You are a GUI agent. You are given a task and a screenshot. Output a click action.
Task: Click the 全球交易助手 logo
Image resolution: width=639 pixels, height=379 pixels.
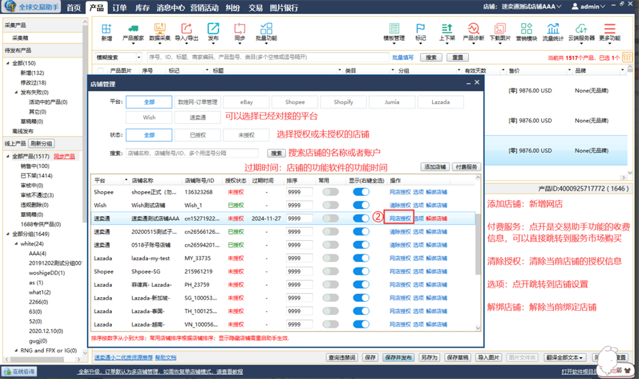click(32, 7)
